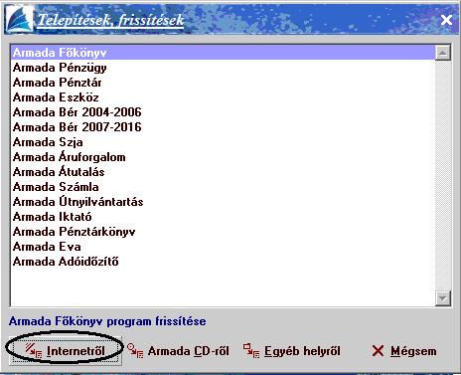Select Armada Főkönyv in the list
Viewport: 461px width, 375px height.
pos(223,53)
